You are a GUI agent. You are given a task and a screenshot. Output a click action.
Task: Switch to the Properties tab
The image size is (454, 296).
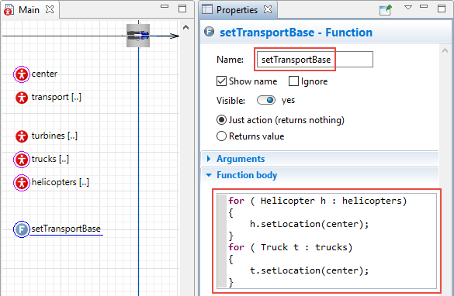point(237,10)
